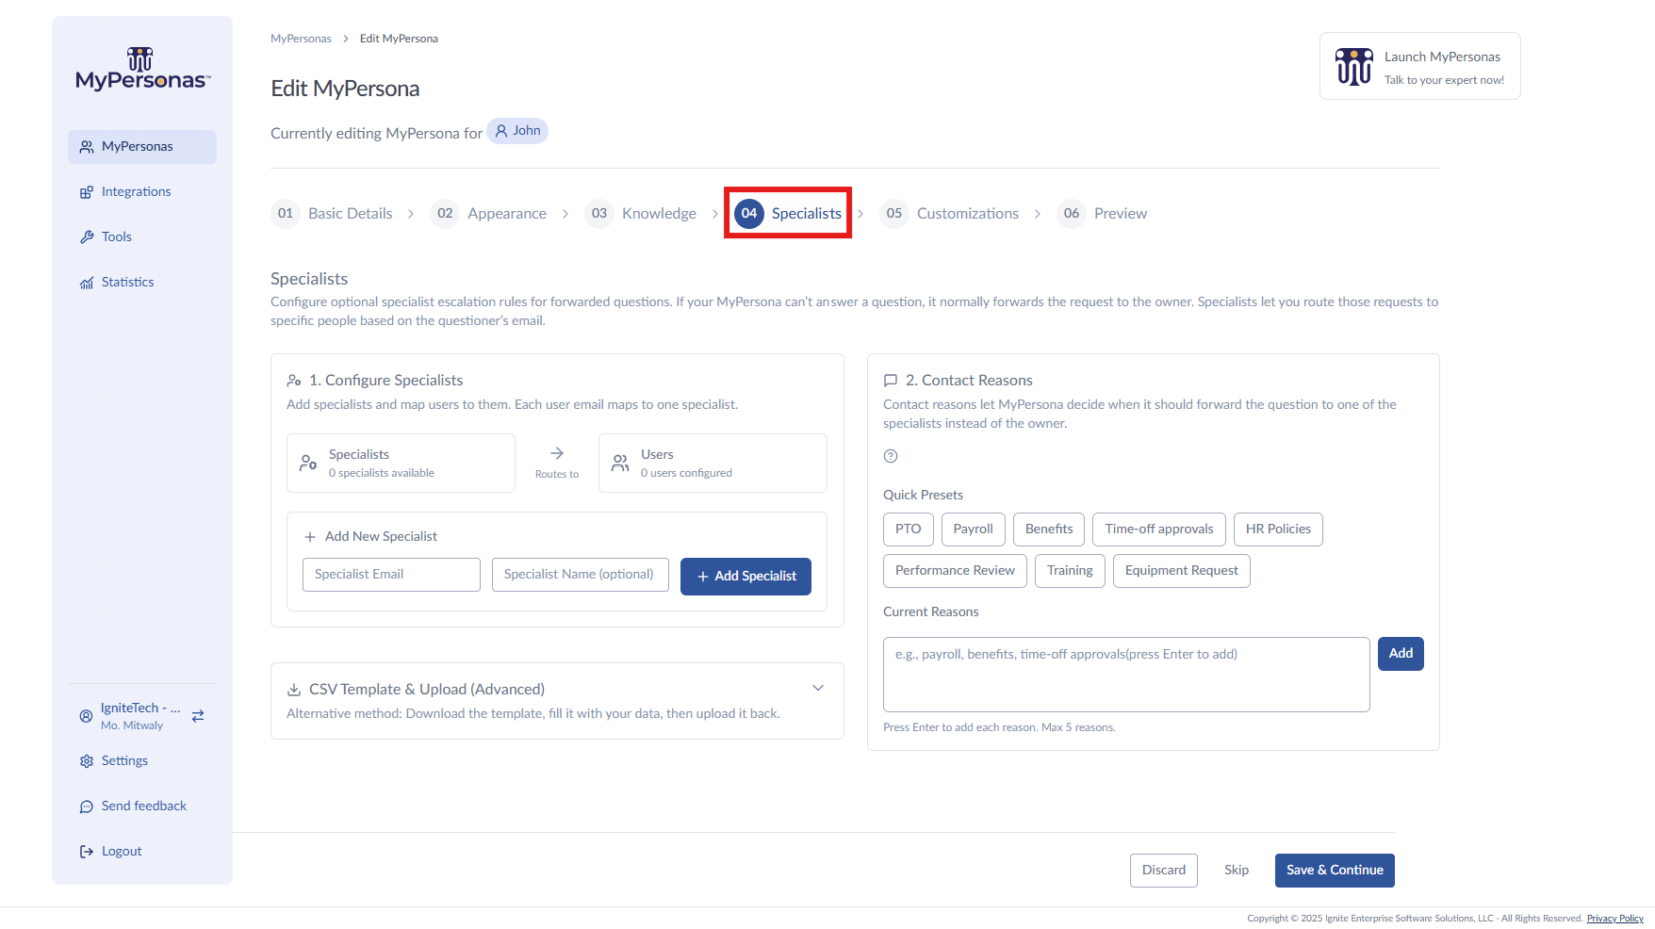
Task: Click the Send feedback chat icon
Action: pyautogui.click(x=87, y=807)
